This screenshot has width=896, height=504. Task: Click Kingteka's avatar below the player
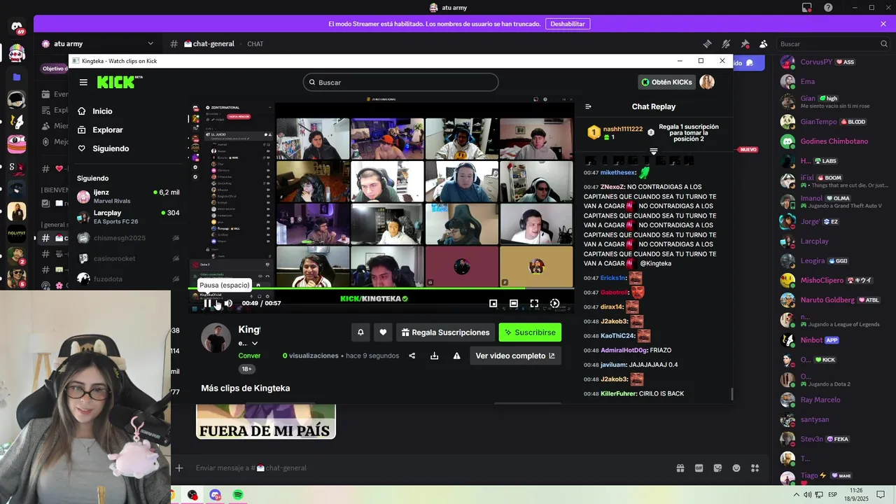pos(216,339)
